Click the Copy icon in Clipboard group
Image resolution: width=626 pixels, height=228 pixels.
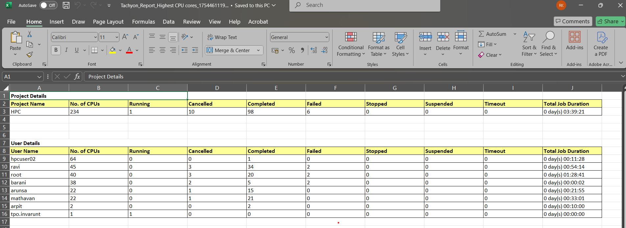pyautogui.click(x=30, y=44)
